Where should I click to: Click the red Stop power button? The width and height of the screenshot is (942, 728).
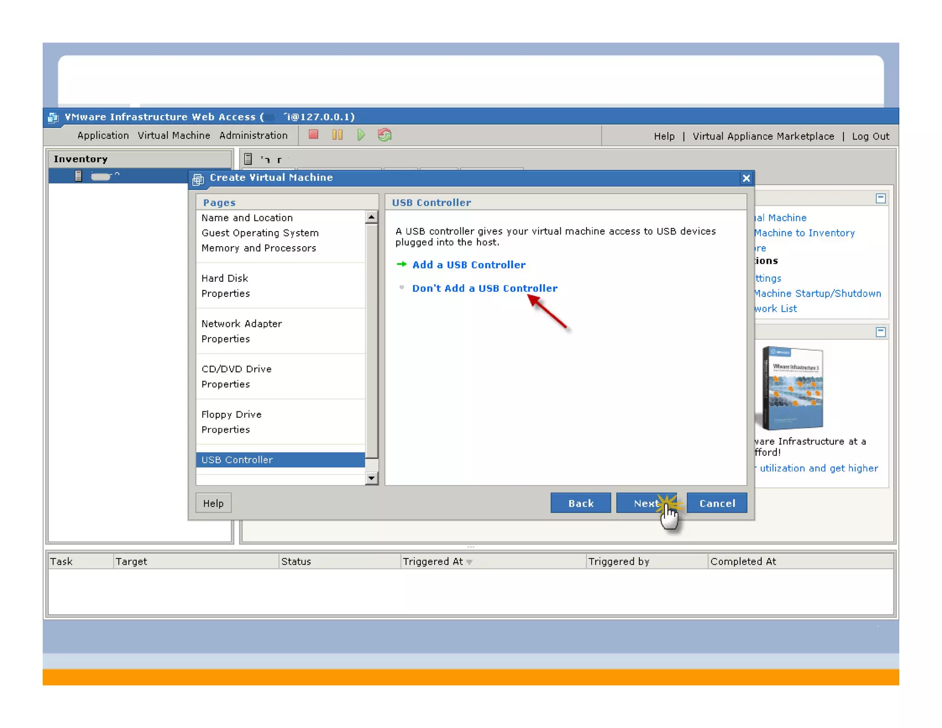tap(313, 135)
